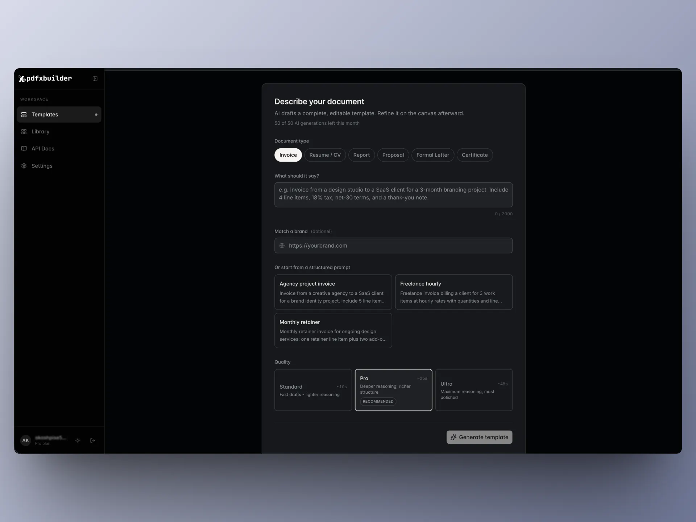Click the API Docs book icon
This screenshot has height=522, width=696.
24,149
